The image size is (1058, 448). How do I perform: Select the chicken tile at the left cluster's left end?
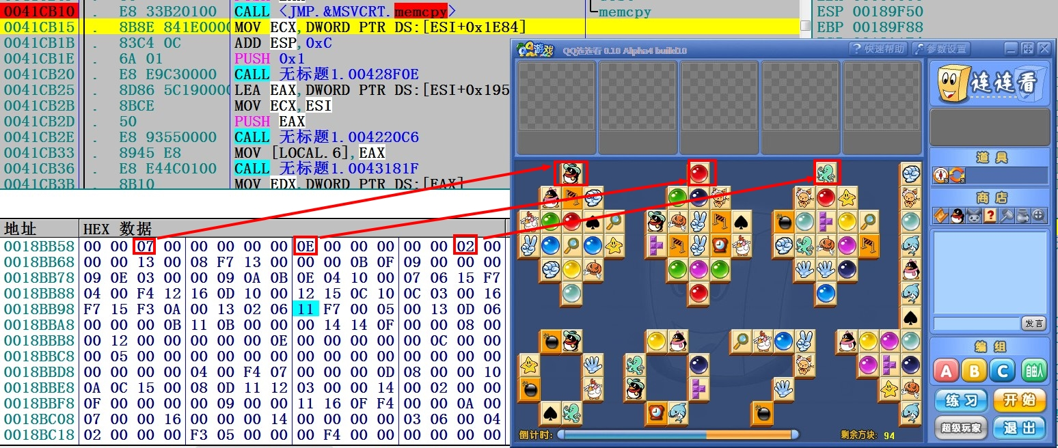[528, 221]
